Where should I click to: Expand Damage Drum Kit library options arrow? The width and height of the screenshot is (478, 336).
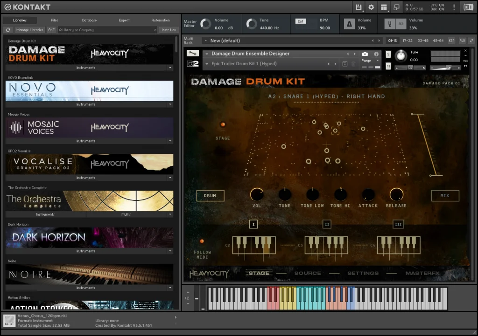(170, 68)
